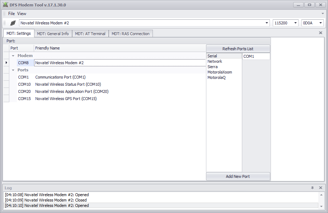Image resolution: width=328 pixels, height=213 pixels.
Task: Click the plug connect icon in toolbar
Action: pos(13,23)
